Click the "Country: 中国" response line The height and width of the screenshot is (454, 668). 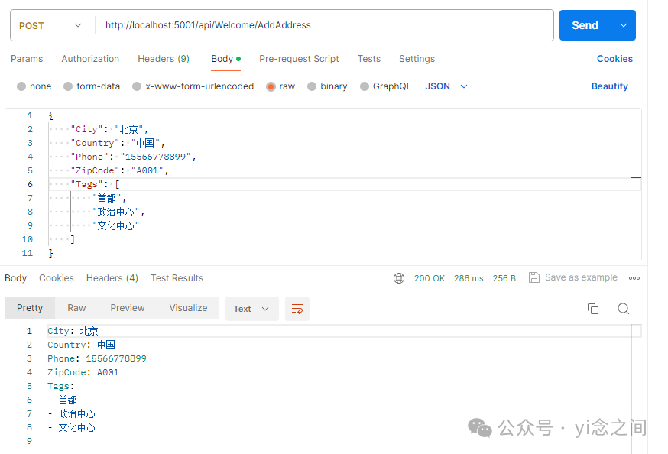81,345
